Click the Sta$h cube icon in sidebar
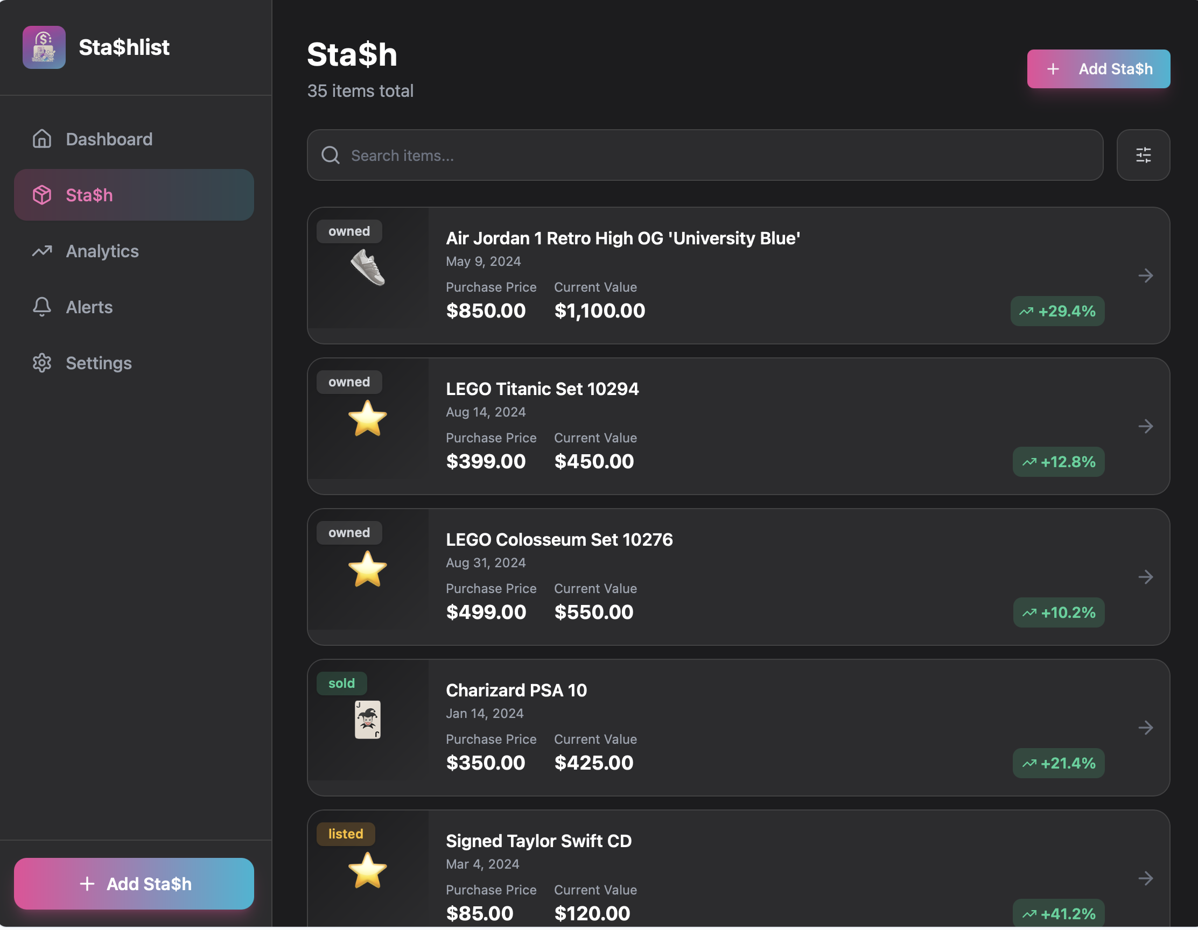 [41, 195]
